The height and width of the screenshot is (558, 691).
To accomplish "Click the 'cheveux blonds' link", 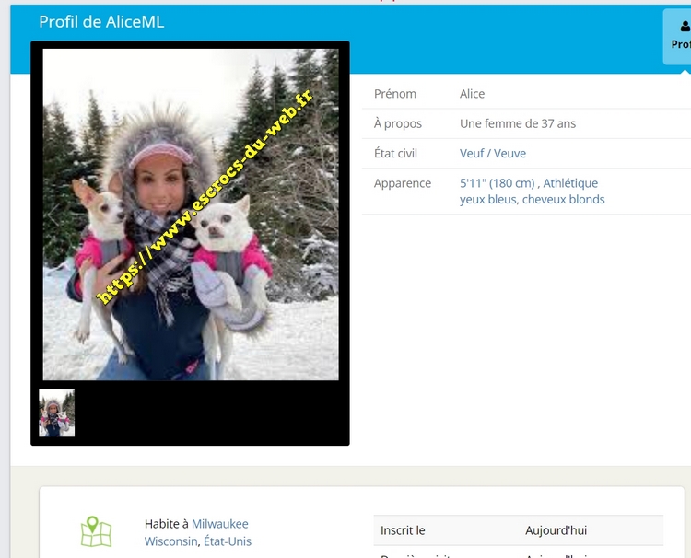I will [x=564, y=199].
